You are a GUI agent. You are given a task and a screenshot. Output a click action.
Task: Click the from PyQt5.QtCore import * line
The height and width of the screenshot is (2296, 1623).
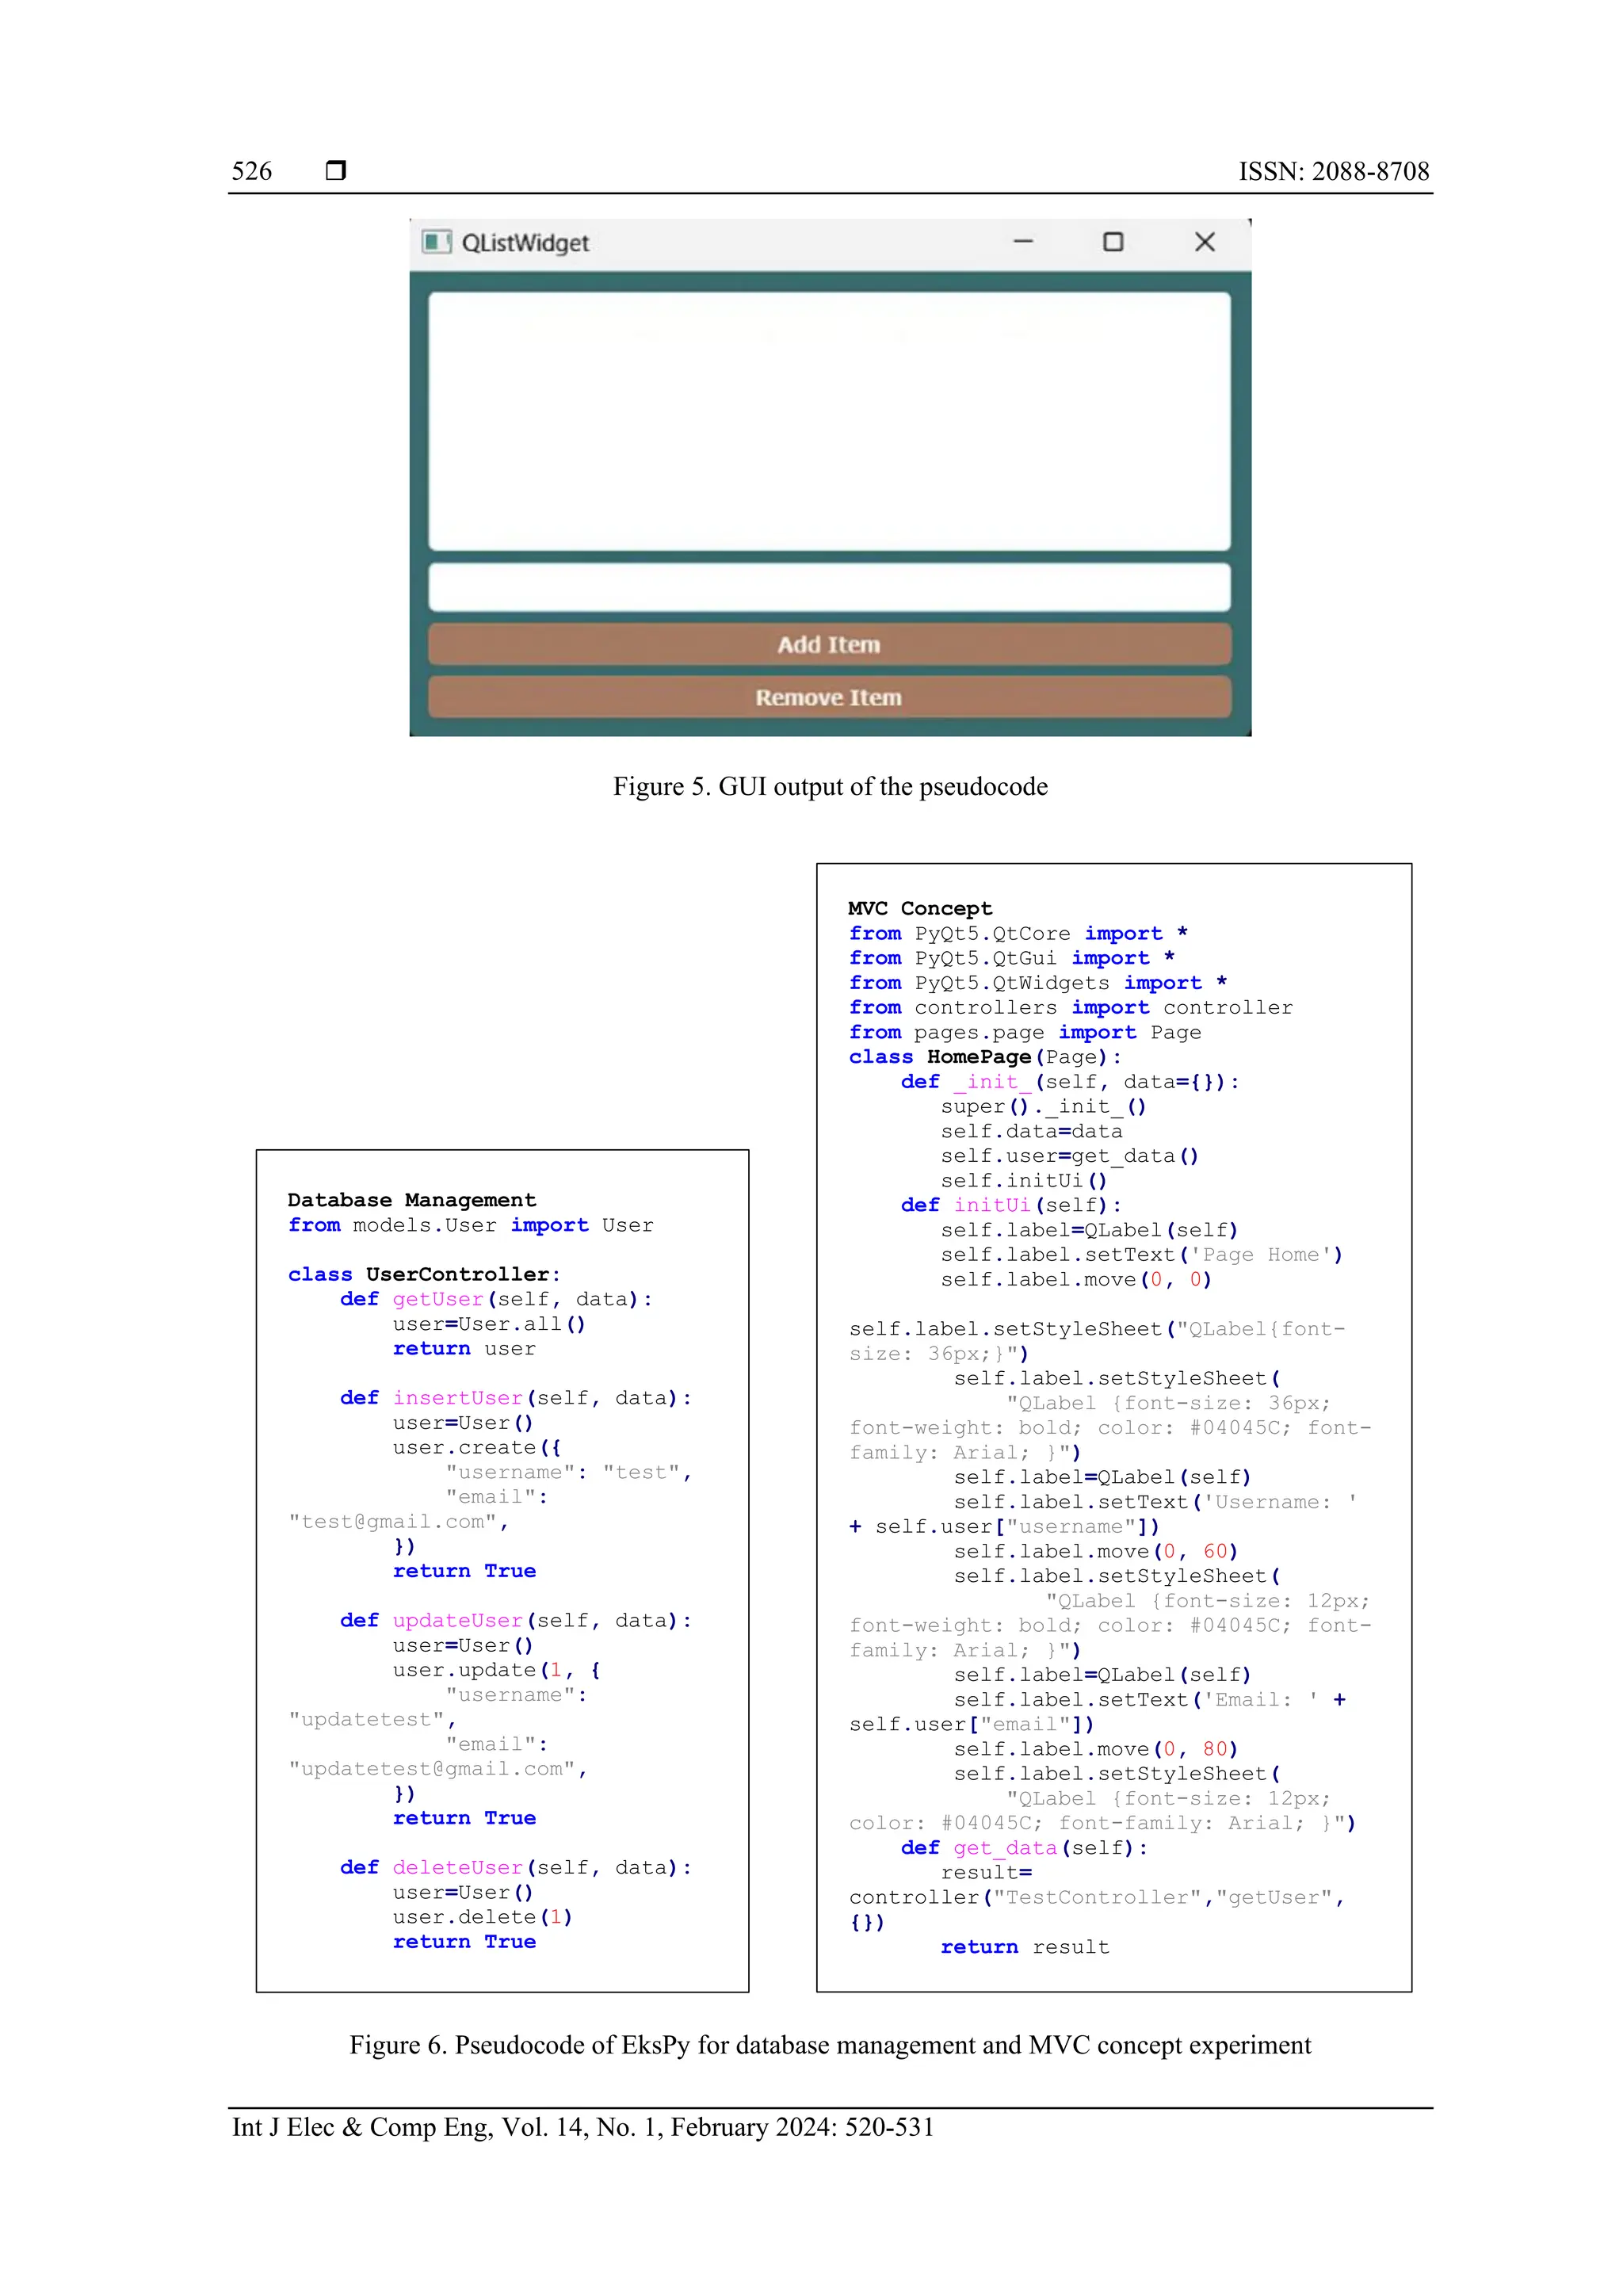click(x=1018, y=933)
